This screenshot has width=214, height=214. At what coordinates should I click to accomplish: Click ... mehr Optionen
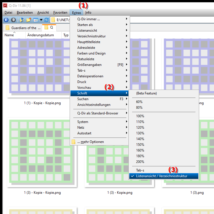99,142
